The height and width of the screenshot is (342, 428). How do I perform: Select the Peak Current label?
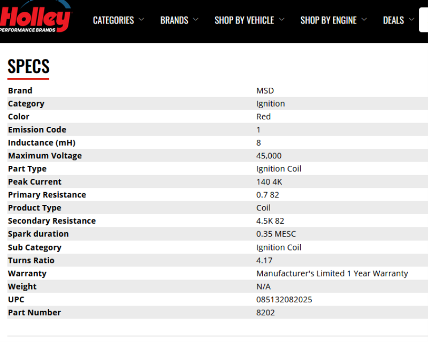click(35, 181)
